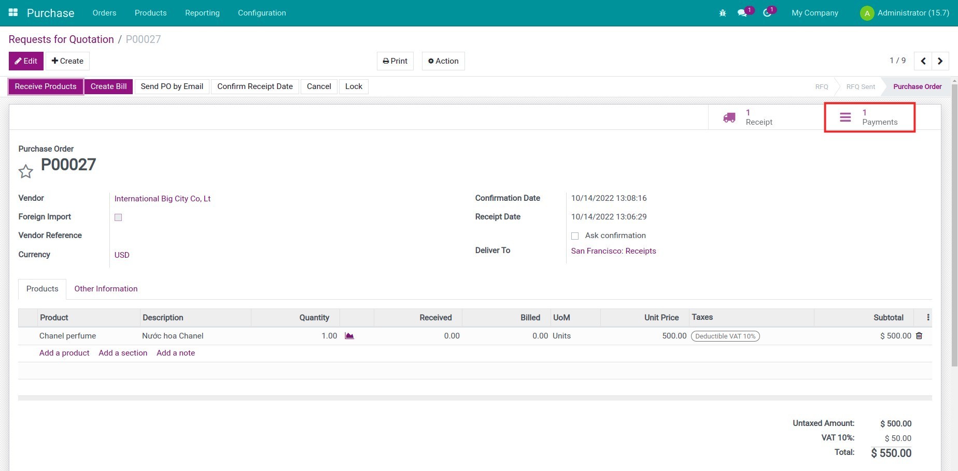Open the Discuss conversations icon

742,13
